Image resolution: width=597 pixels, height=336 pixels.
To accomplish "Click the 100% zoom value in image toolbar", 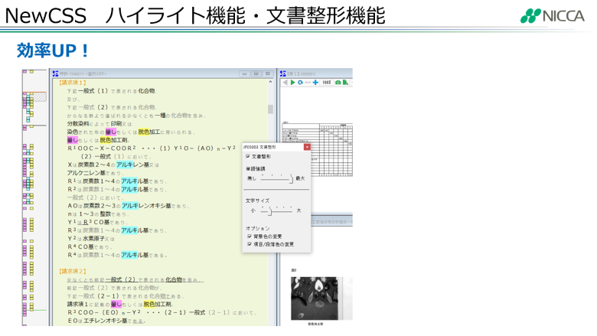I will [326, 82].
